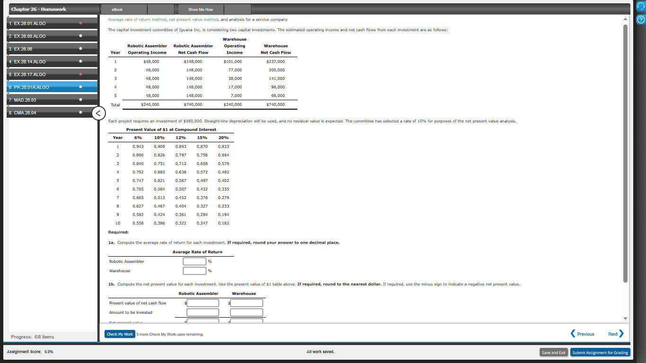Open the Show Me How tab

click(x=201, y=9)
